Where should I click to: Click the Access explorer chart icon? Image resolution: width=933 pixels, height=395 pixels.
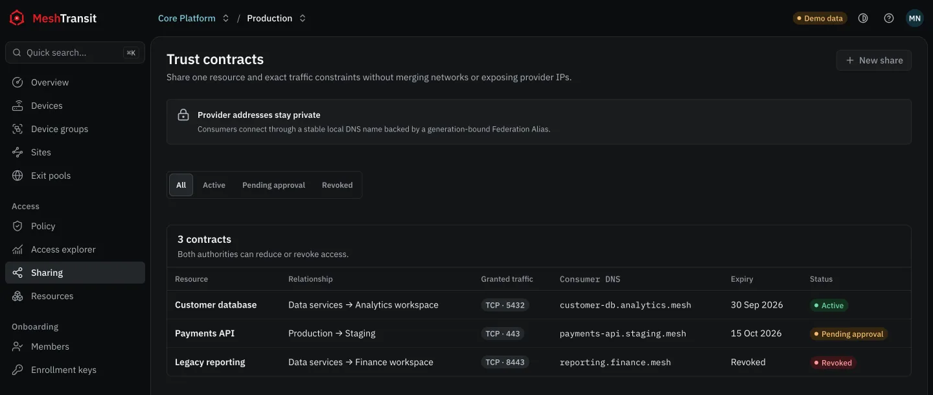(x=18, y=249)
